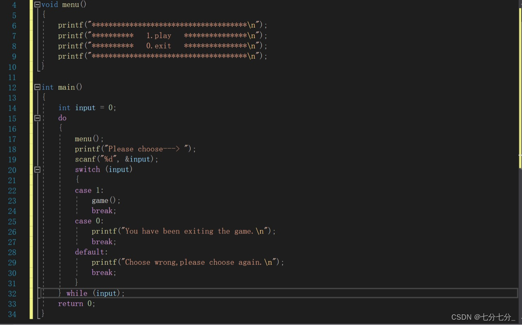The height and width of the screenshot is (325, 522).
Task: Click the 'main()' function name
Action: coord(70,87)
